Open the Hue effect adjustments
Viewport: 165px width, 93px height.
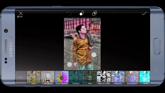click(x=90, y=78)
